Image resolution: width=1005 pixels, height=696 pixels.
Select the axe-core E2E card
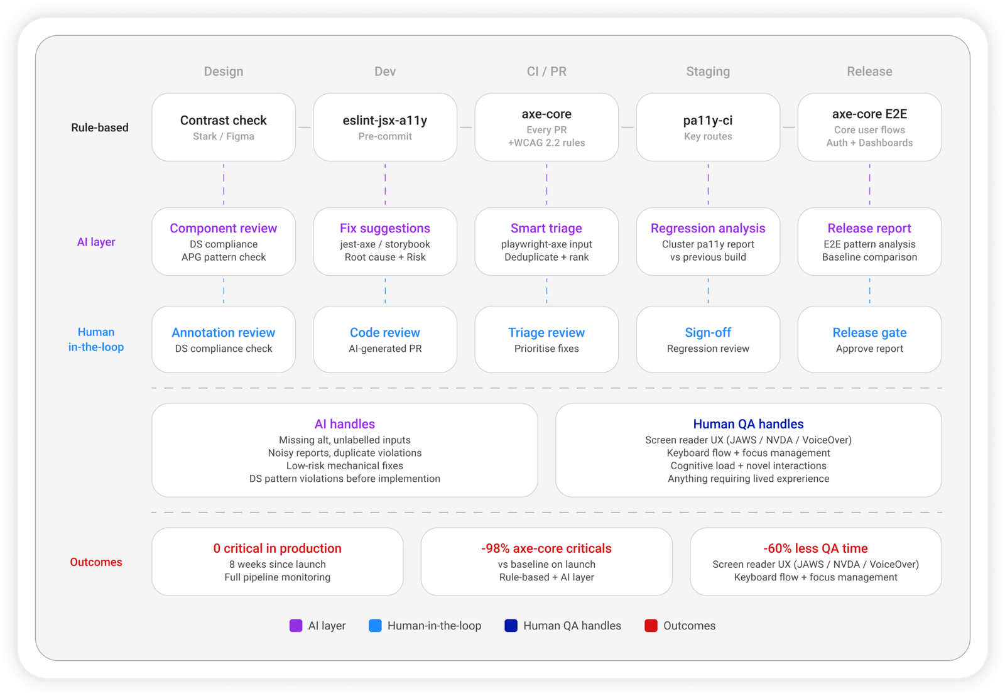pos(869,128)
